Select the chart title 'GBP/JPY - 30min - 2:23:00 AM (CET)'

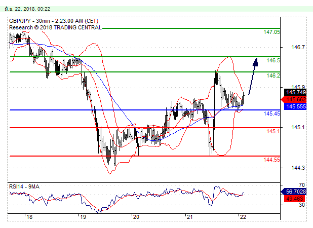click(x=54, y=21)
